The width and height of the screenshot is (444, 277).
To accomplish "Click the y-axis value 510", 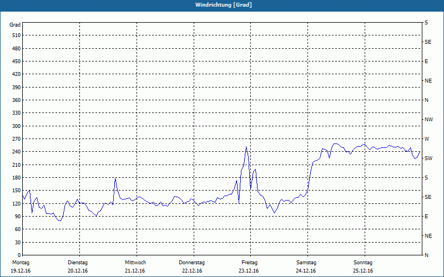I will [x=16, y=35].
